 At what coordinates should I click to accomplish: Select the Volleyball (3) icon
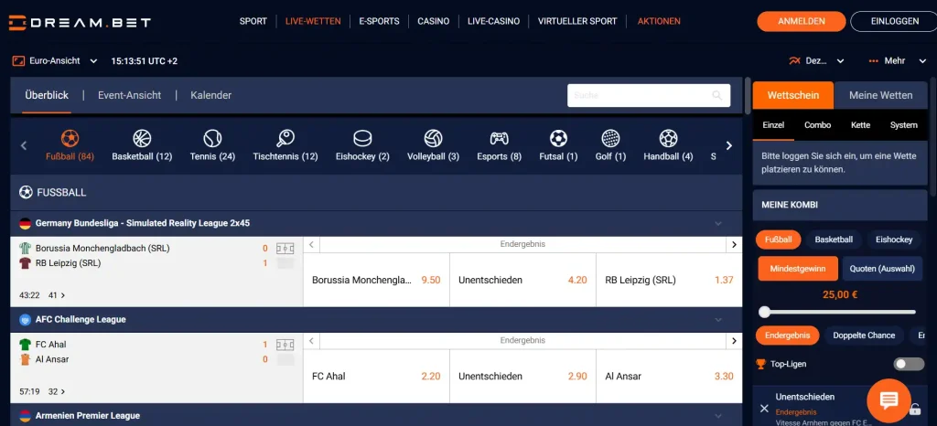pyautogui.click(x=433, y=139)
